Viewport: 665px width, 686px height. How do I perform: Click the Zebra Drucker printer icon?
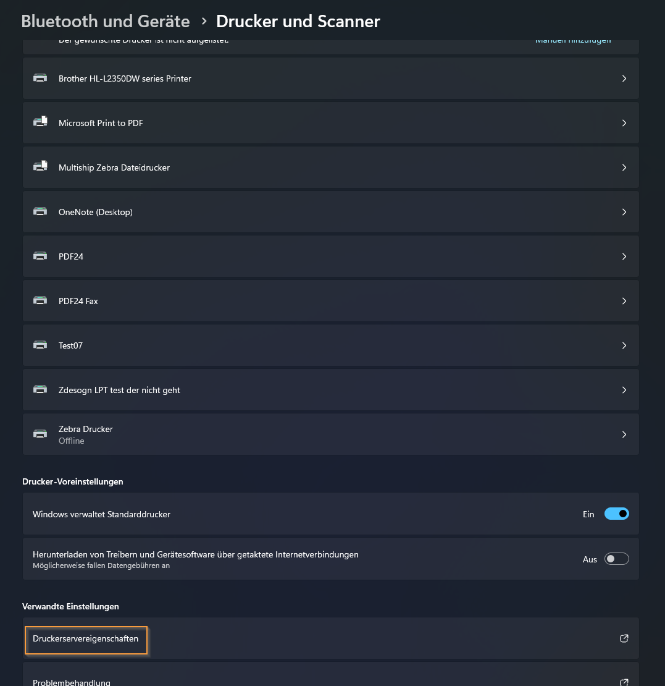point(40,434)
